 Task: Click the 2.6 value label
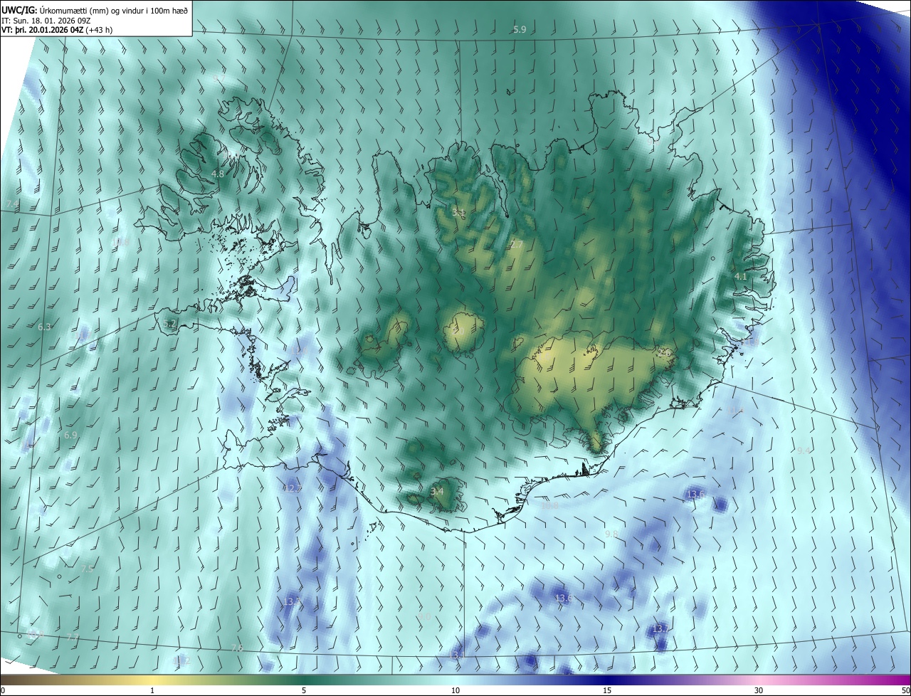pos(663,352)
